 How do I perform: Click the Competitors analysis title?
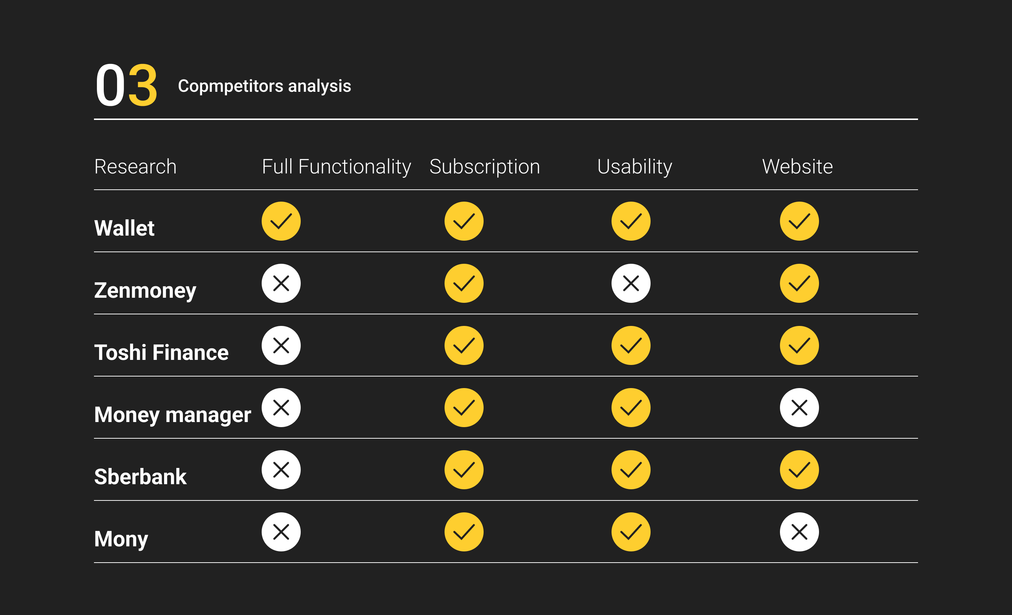click(x=264, y=86)
